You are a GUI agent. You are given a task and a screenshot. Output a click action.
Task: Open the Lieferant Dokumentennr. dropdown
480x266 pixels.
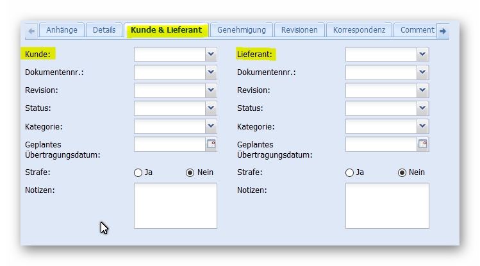[x=422, y=72]
